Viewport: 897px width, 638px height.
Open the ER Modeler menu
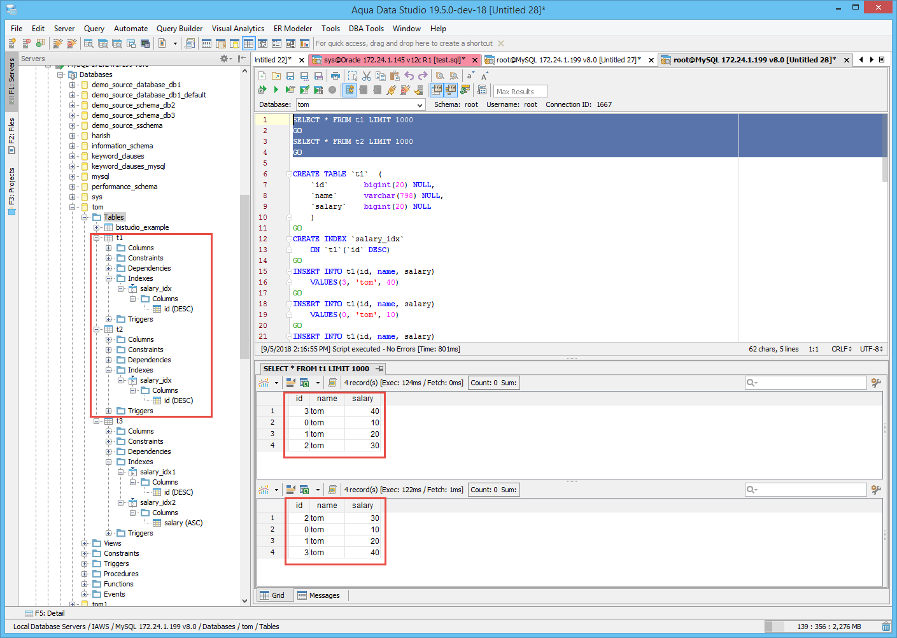293,29
